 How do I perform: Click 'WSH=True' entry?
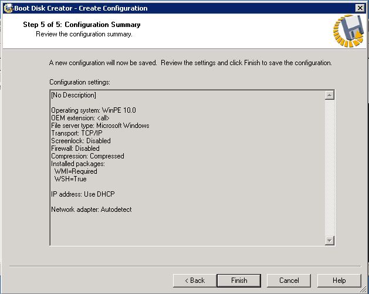coord(70,179)
